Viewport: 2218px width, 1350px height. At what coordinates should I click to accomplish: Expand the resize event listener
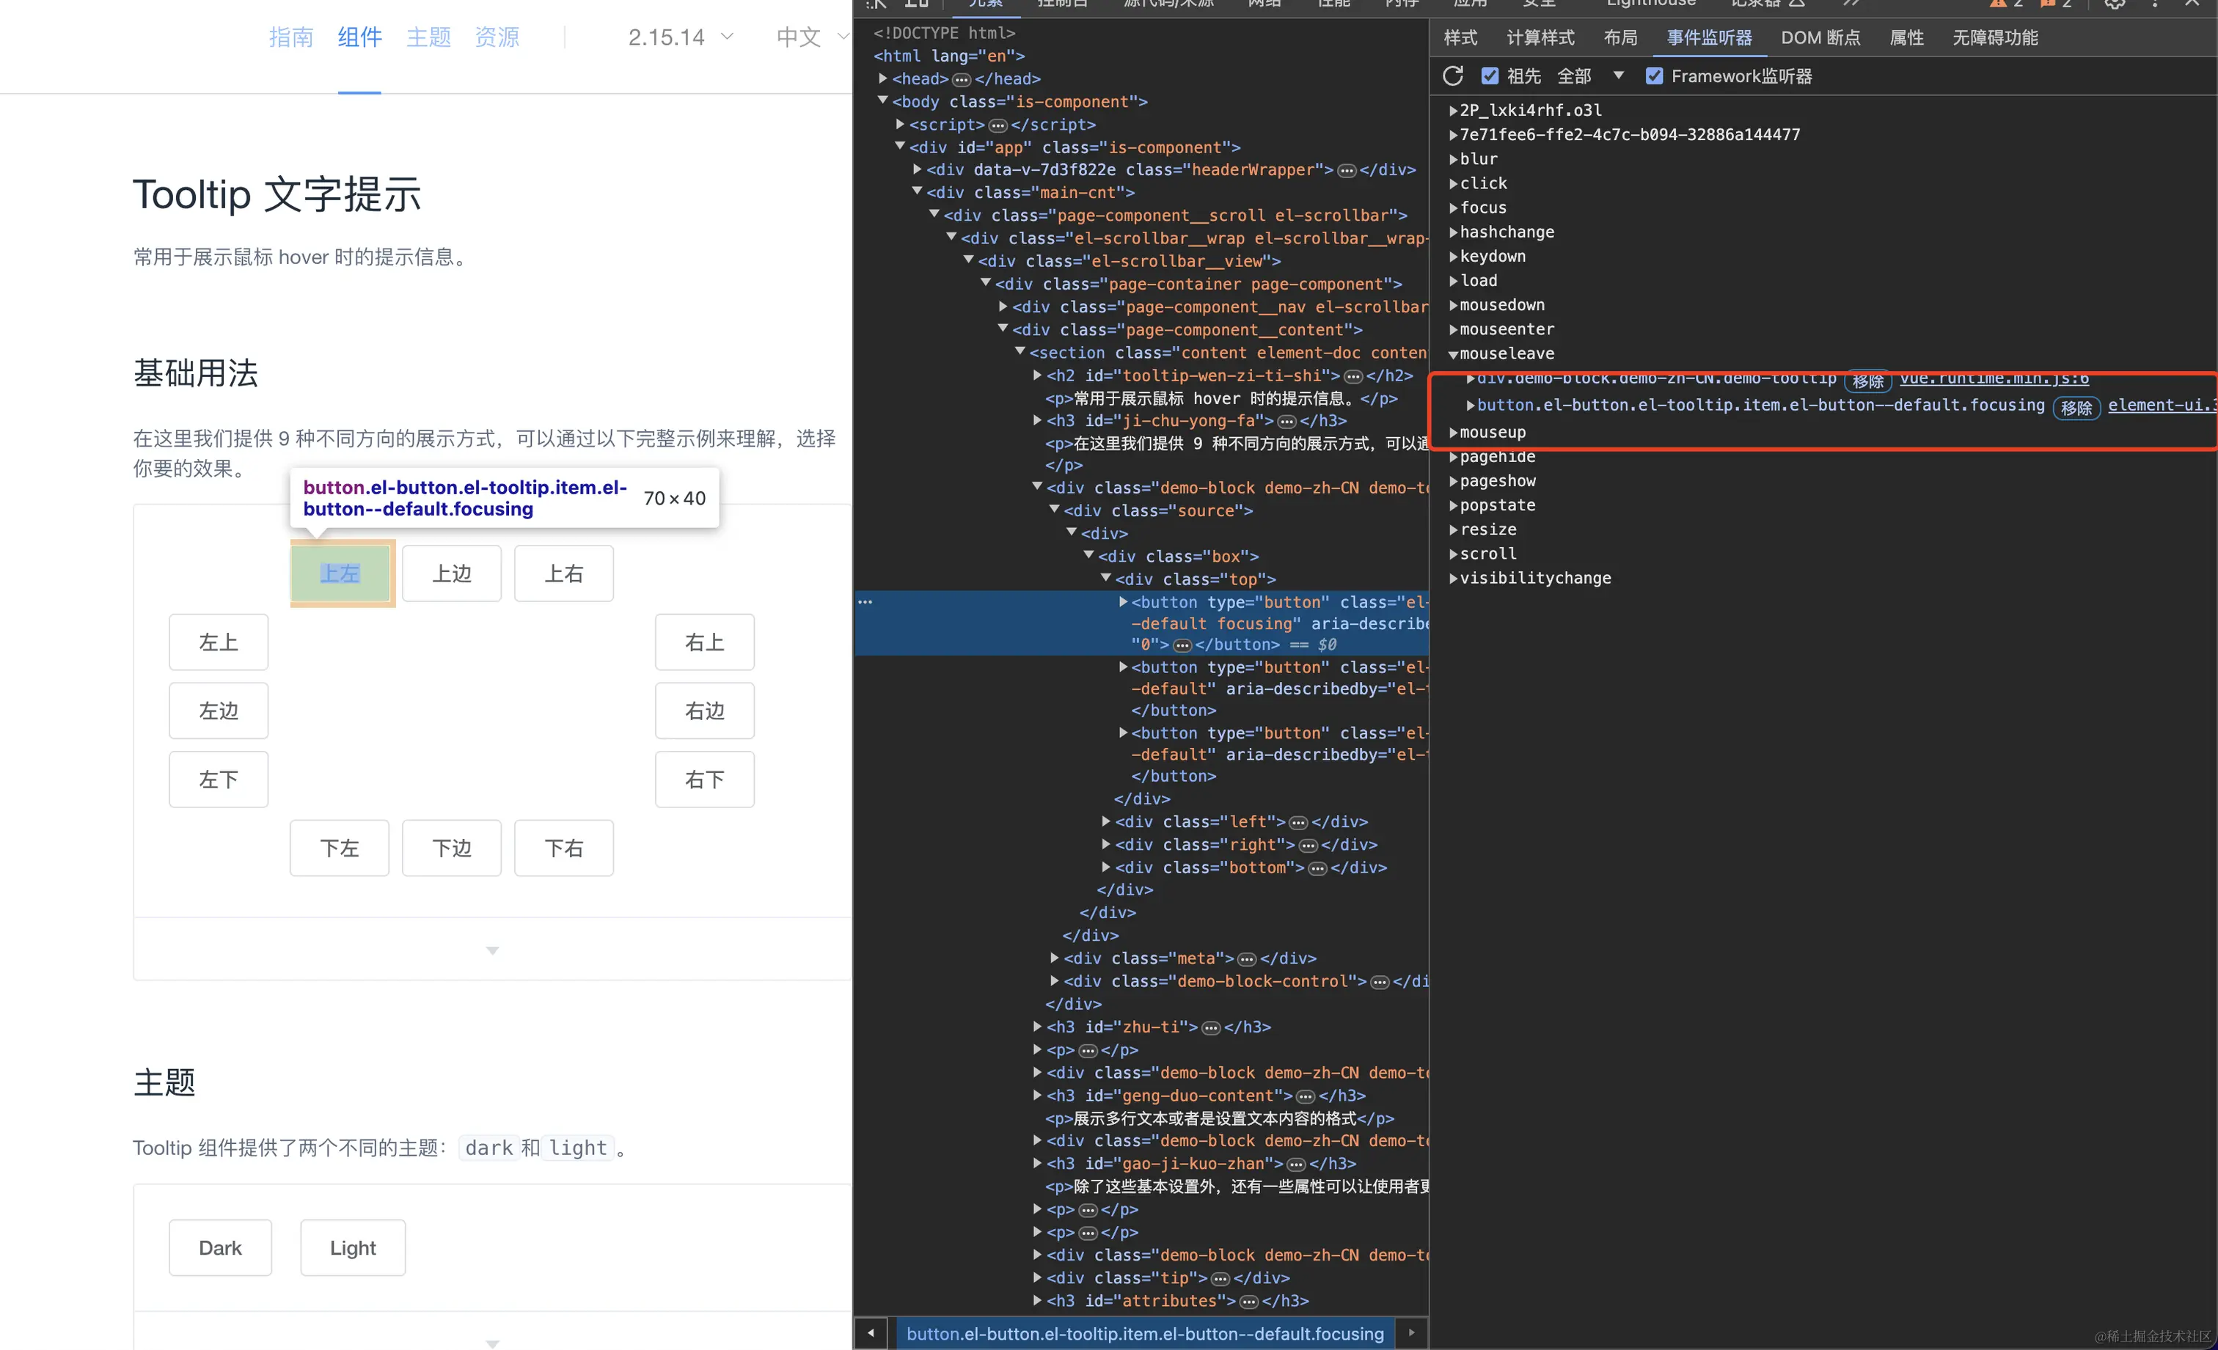click(1453, 530)
